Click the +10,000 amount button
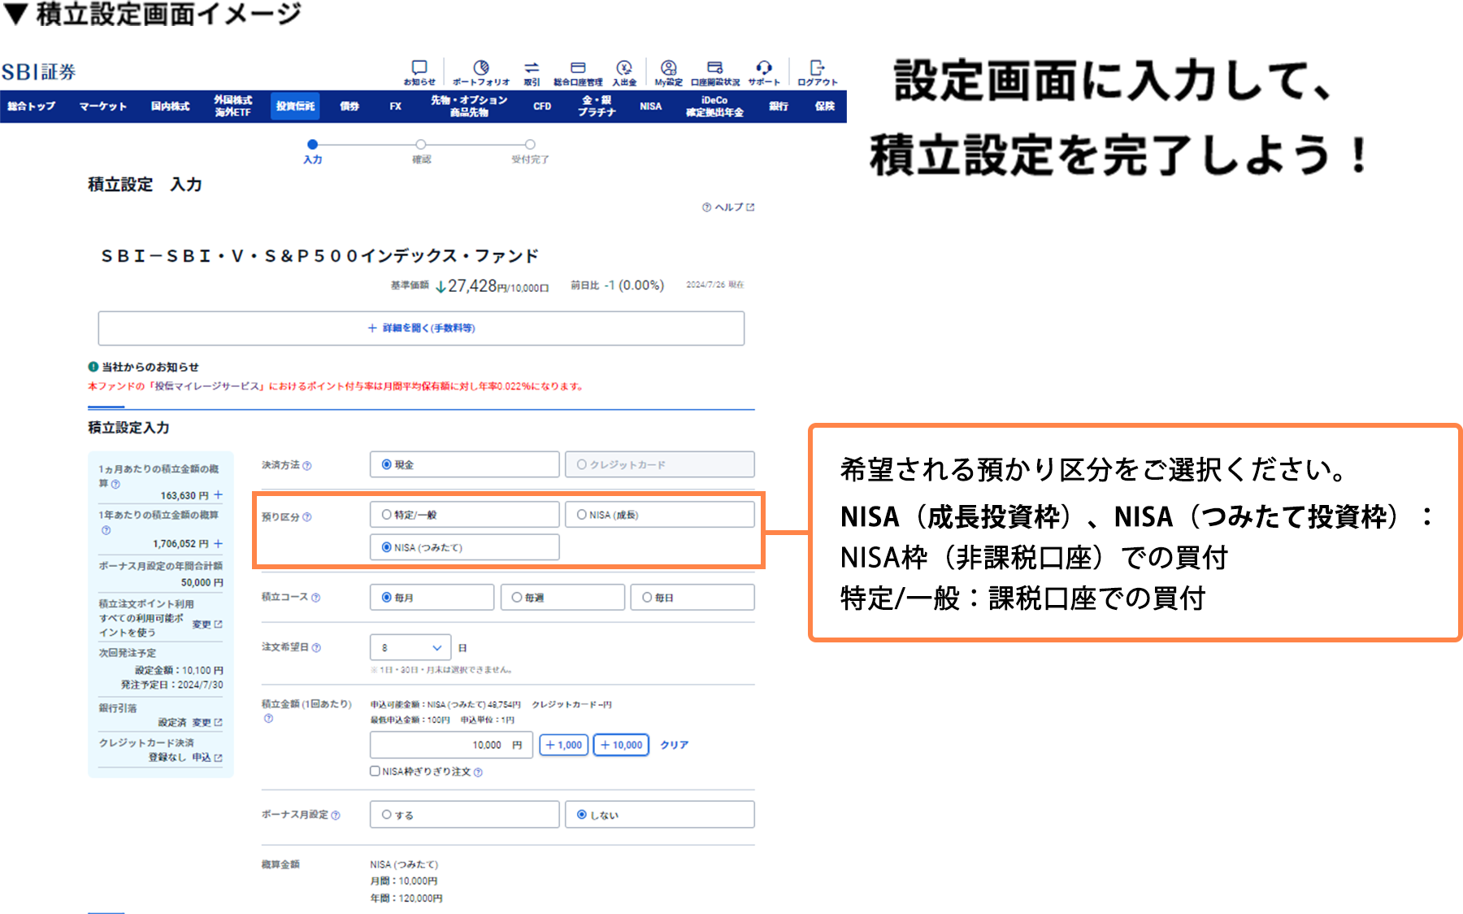 click(621, 744)
